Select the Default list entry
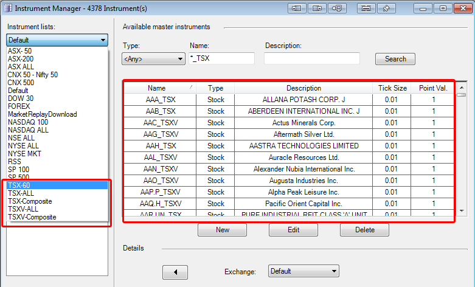This screenshot has height=287, width=475. pos(57,91)
